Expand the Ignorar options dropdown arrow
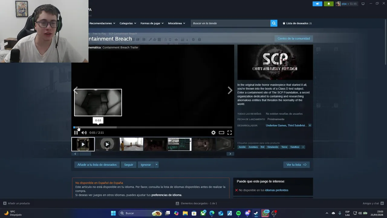This screenshot has width=387, height=218. pyautogui.click(x=156, y=165)
